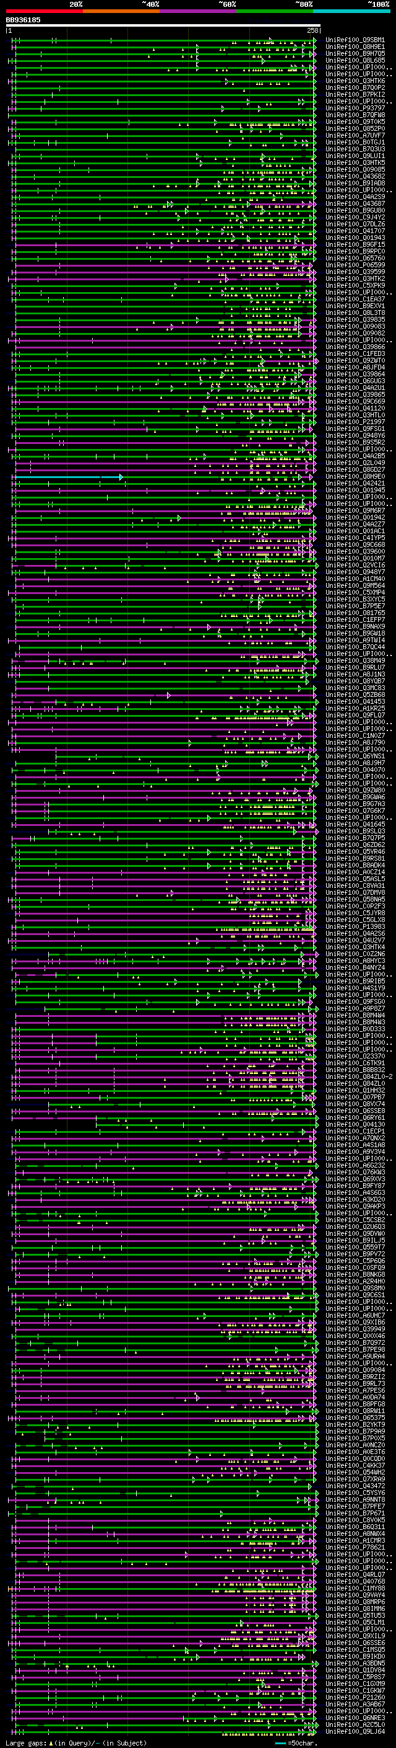Select hit UniRef100_C5JYR8
This screenshot has height=1748, width=396.
tap(355, 913)
